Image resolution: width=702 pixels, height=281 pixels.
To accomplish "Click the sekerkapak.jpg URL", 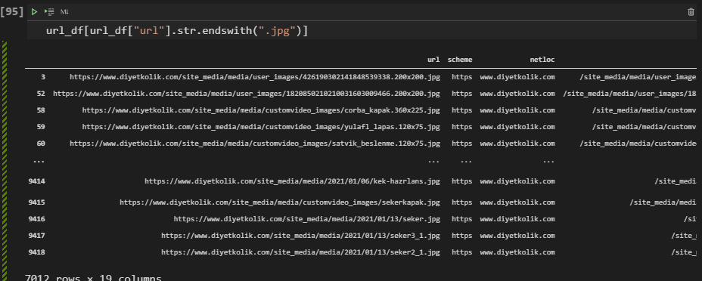I will click(280, 202).
